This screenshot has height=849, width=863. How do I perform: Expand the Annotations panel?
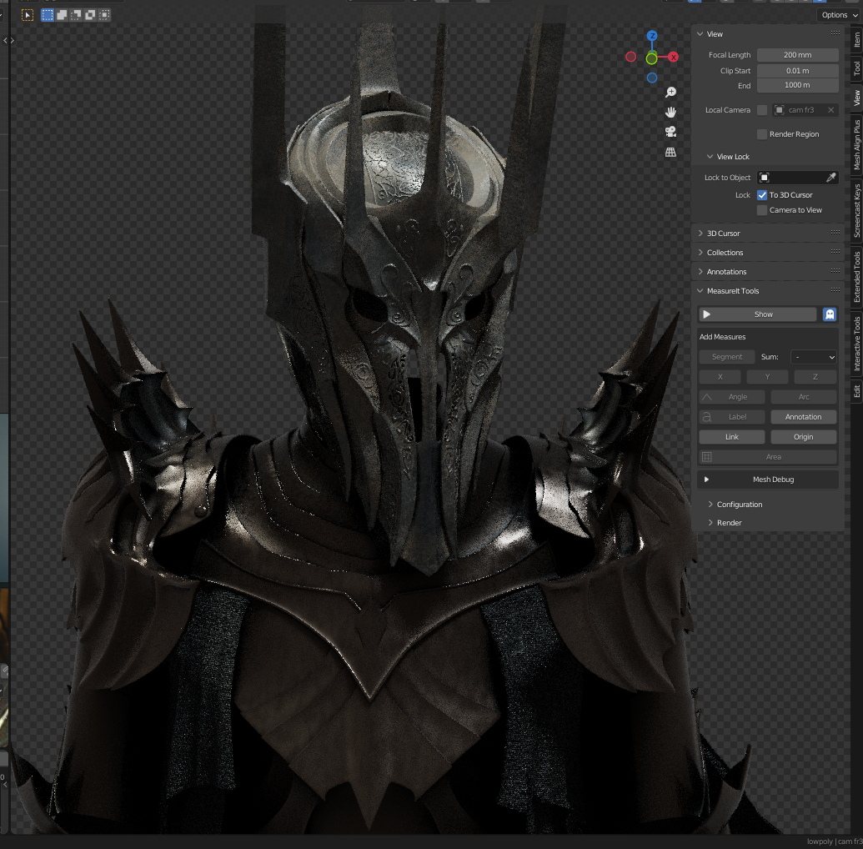pos(700,272)
